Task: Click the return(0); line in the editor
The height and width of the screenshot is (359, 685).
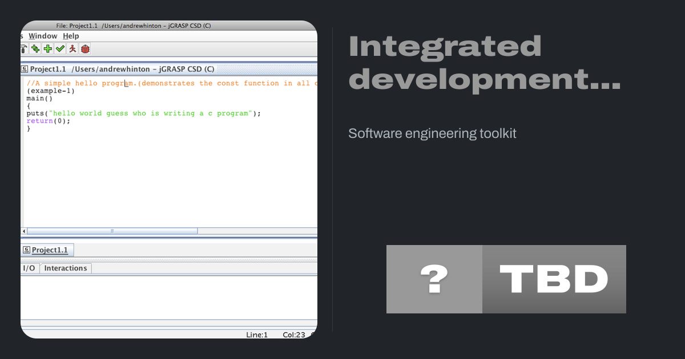Action: 49,121
